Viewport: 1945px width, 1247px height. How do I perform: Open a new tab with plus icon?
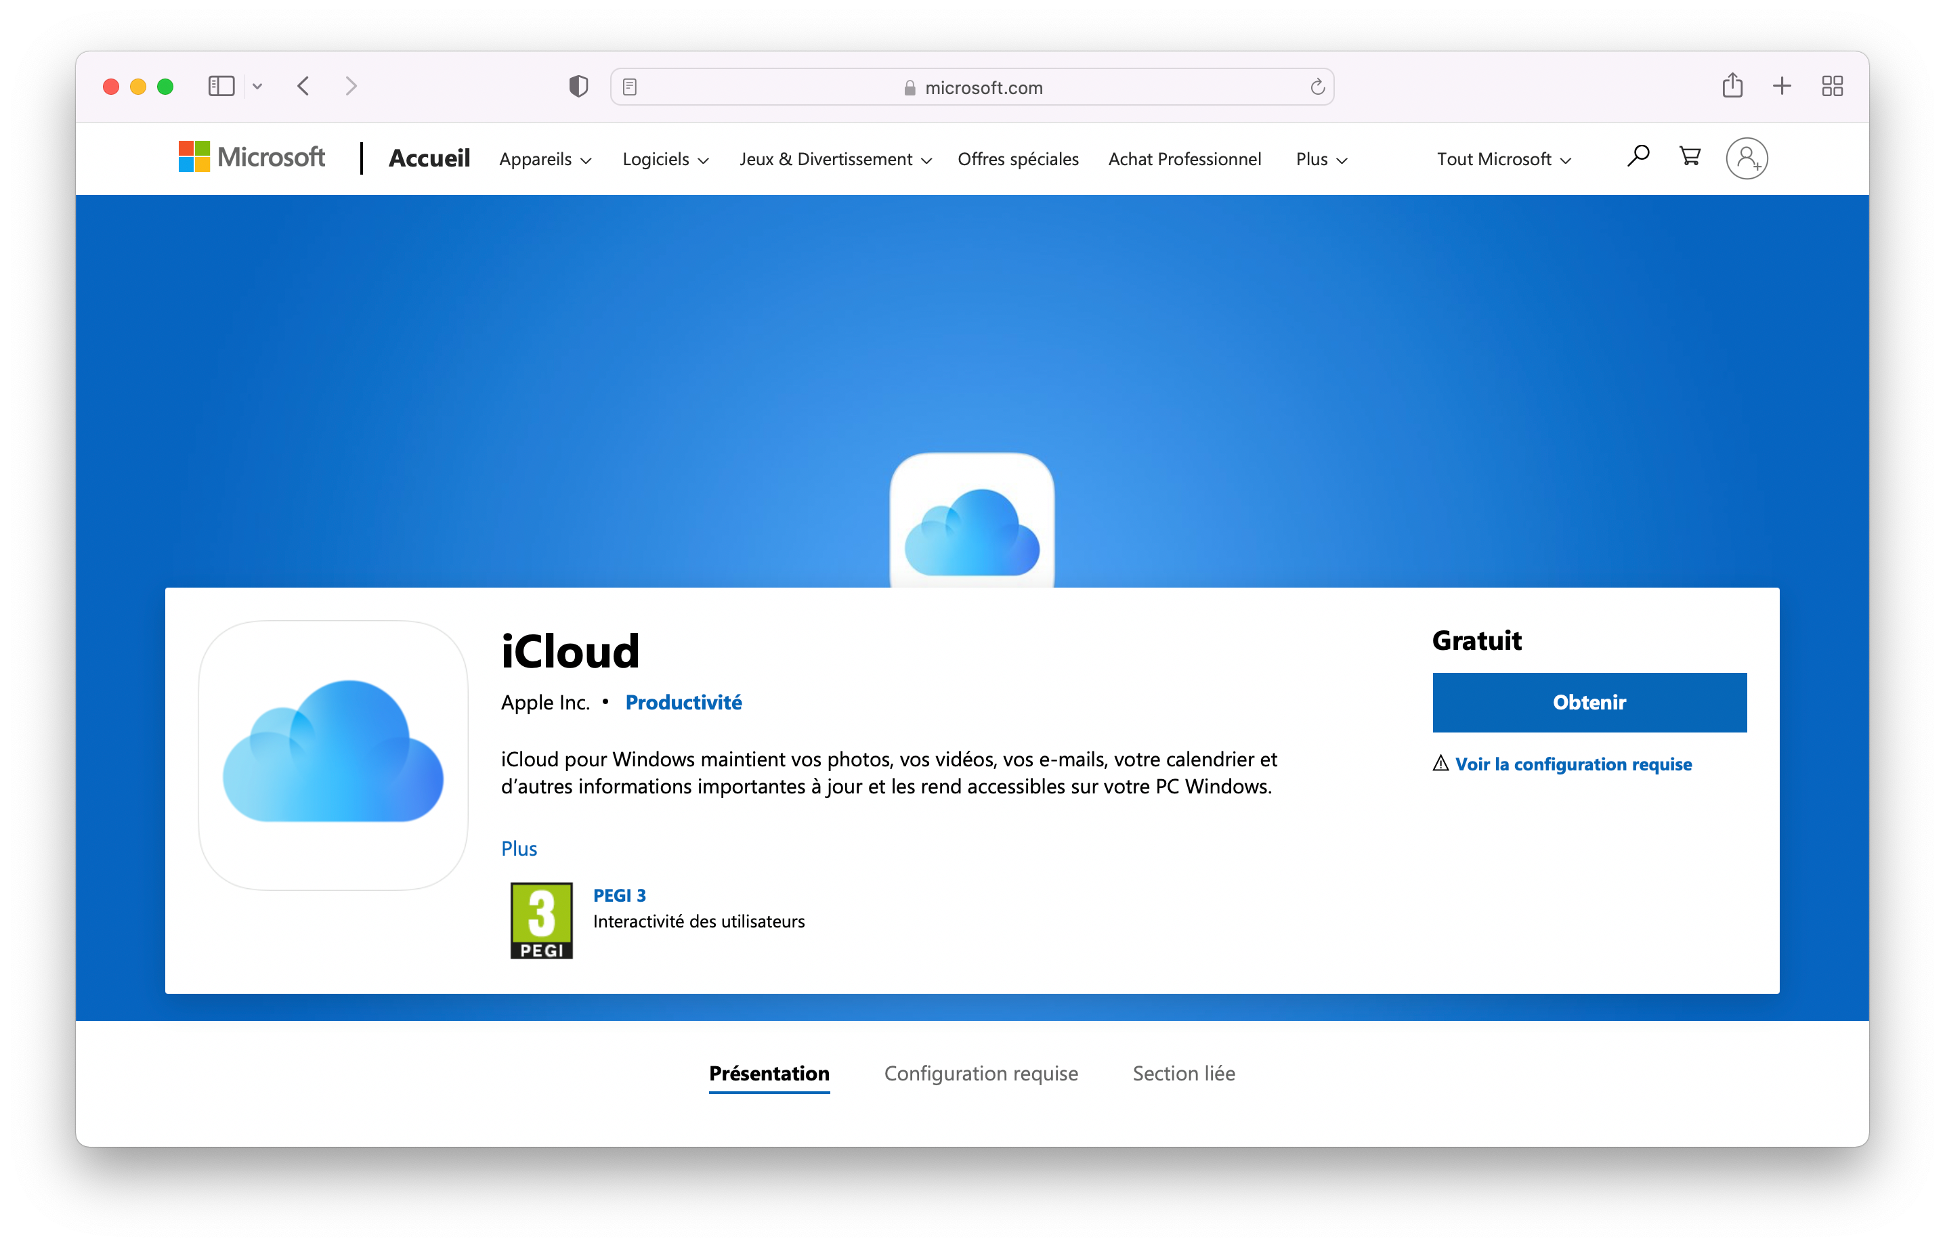(1781, 86)
